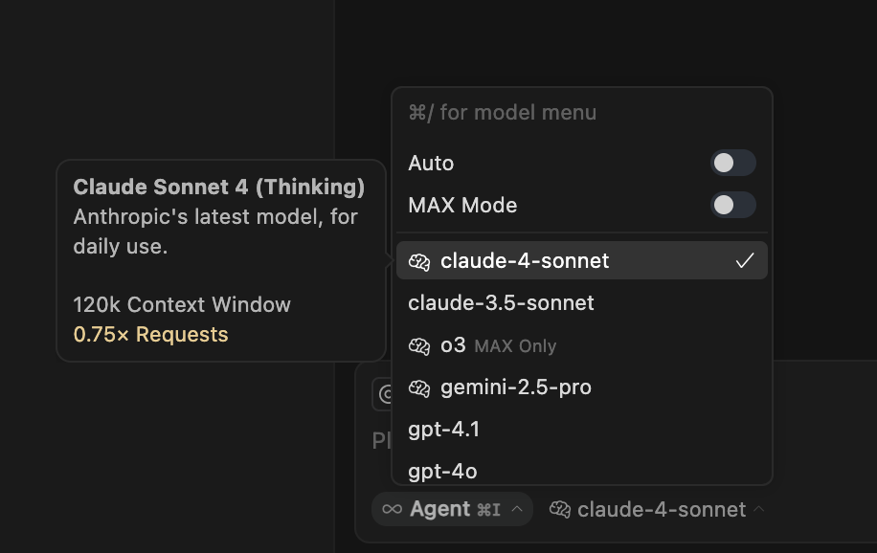Select gemini-2.5-pro model
This screenshot has width=877, height=553.
(582, 387)
